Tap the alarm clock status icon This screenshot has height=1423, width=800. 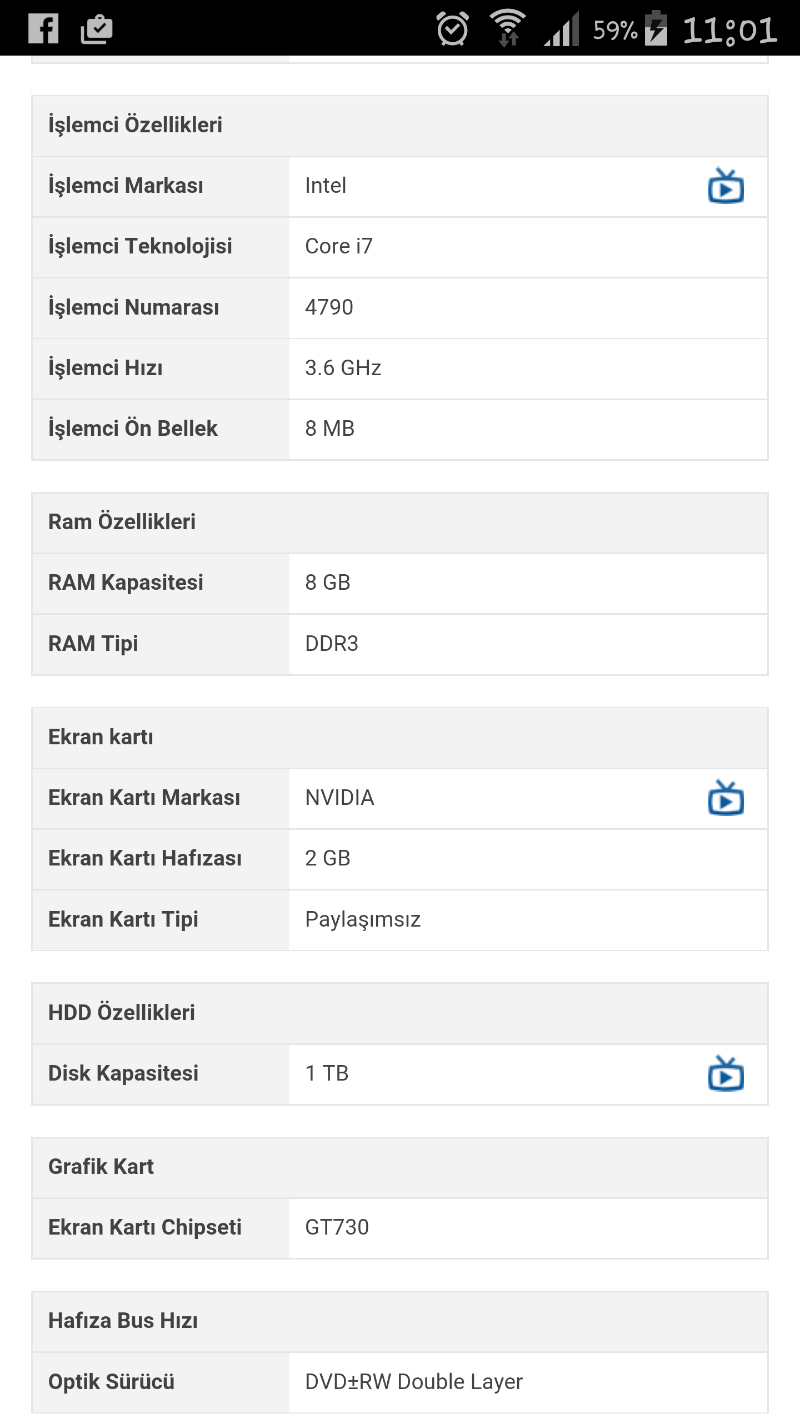coord(452,29)
